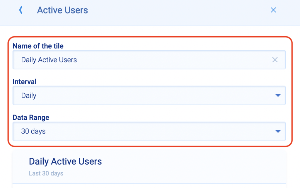Click the Active Users panel title

pyautogui.click(x=62, y=10)
